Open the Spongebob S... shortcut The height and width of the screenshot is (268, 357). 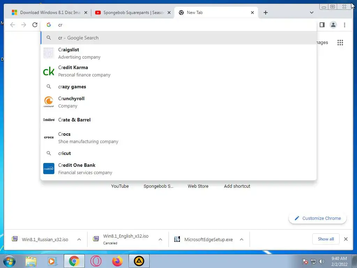click(159, 186)
